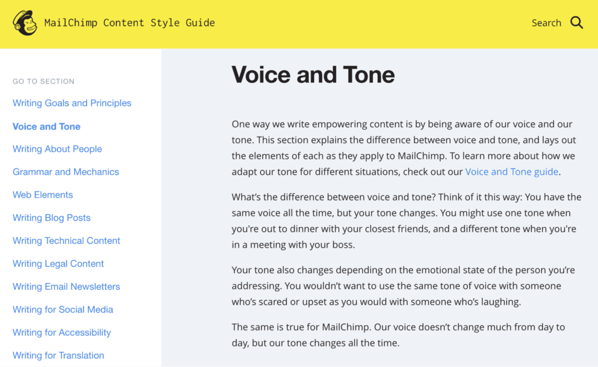Click the scrollbar on the right edge
Image resolution: width=598 pixels, height=367 pixels.
pyautogui.click(x=596, y=175)
